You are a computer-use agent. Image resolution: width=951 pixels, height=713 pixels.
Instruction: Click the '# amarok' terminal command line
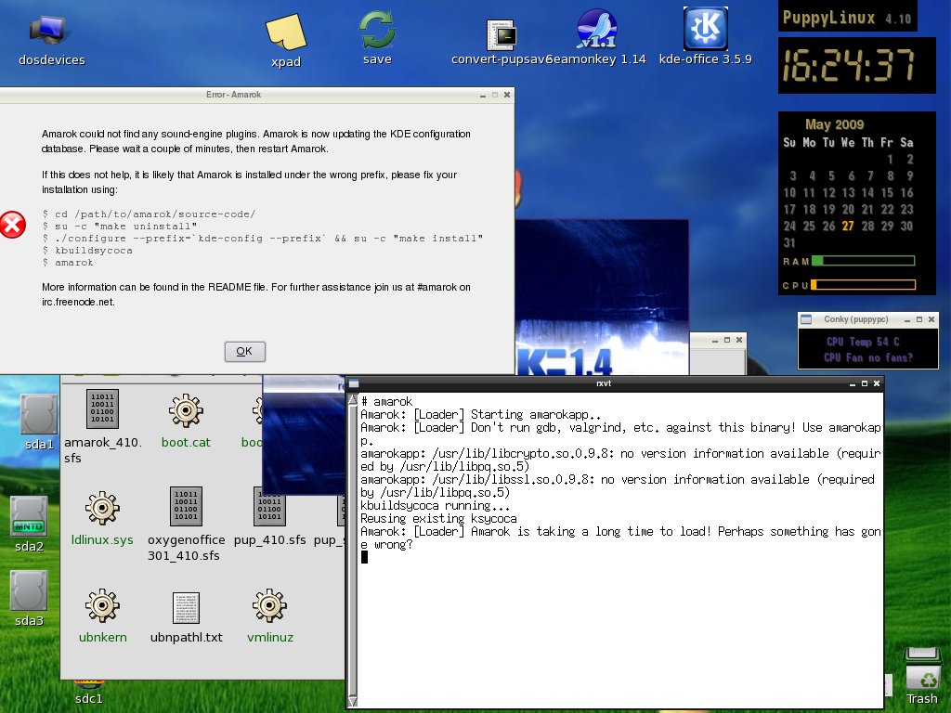(387, 401)
